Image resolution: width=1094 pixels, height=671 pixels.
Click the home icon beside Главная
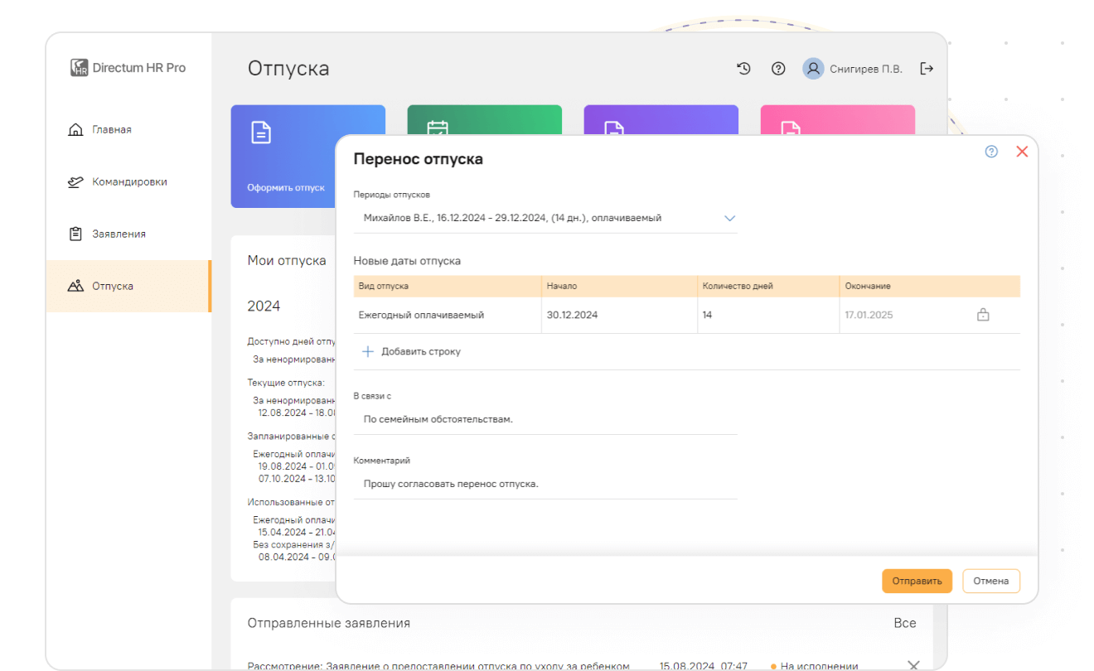75,130
